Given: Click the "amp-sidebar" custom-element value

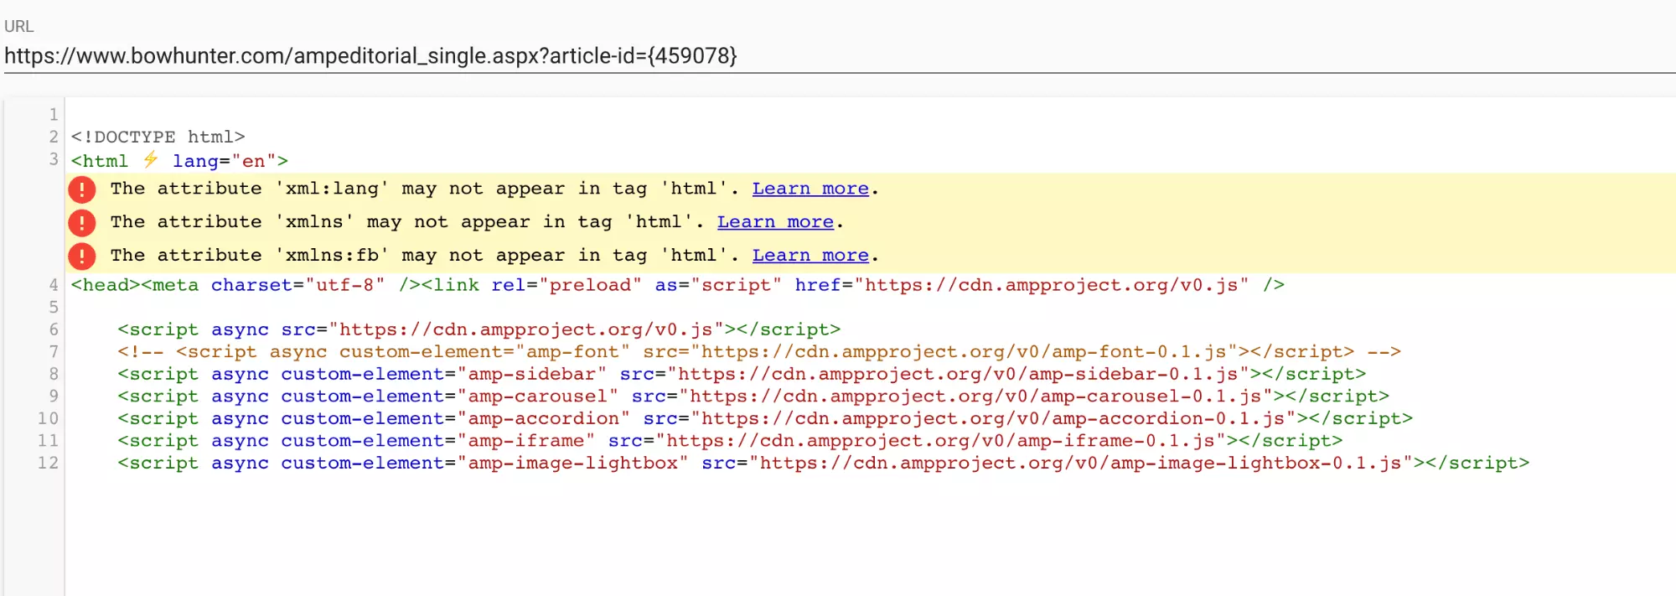Looking at the screenshot, I should pos(532,374).
